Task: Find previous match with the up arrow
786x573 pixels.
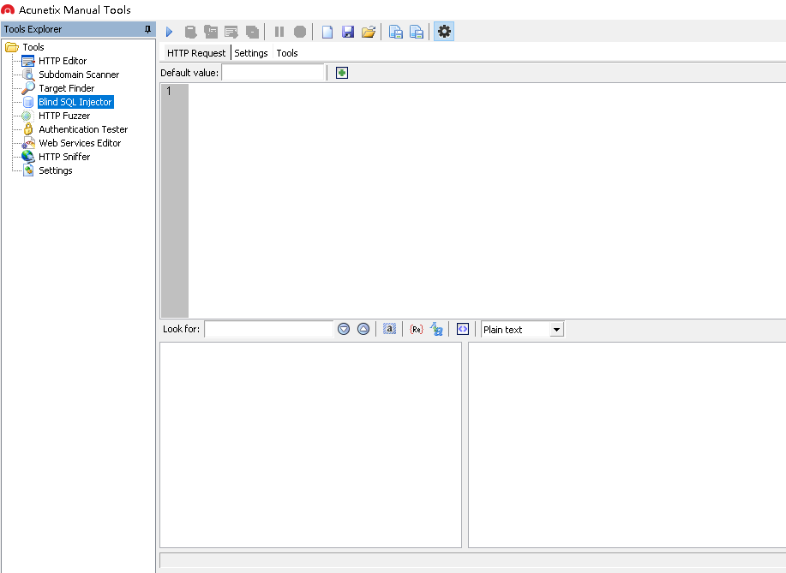Action: coord(363,329)
